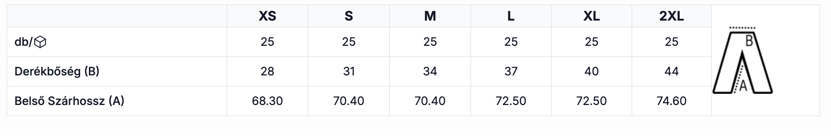Click the box icon next to db/
831x140 pixels.
(40, 43)
